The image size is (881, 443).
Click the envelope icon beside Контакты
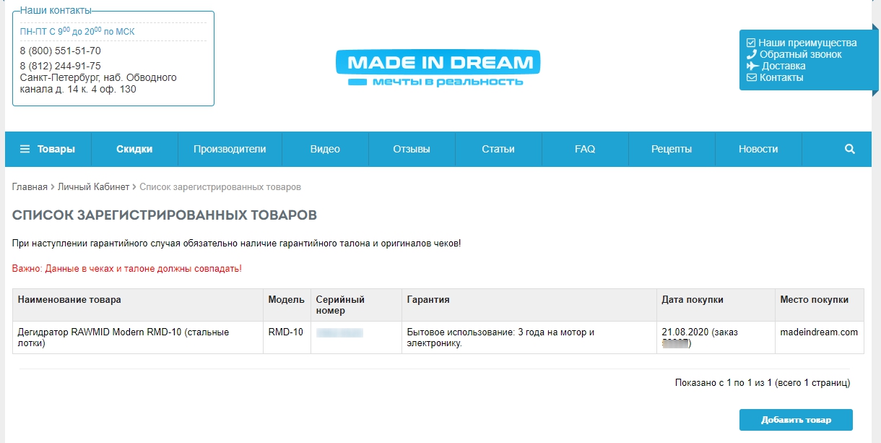(x=751, y=77)
